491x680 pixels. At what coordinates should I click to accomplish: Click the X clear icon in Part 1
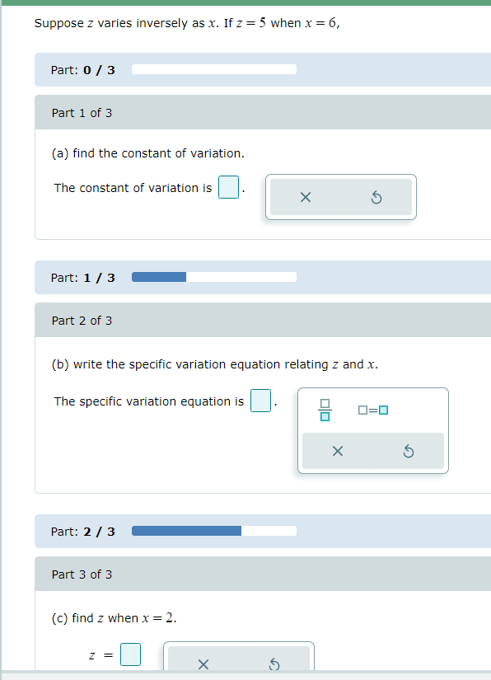306,197
